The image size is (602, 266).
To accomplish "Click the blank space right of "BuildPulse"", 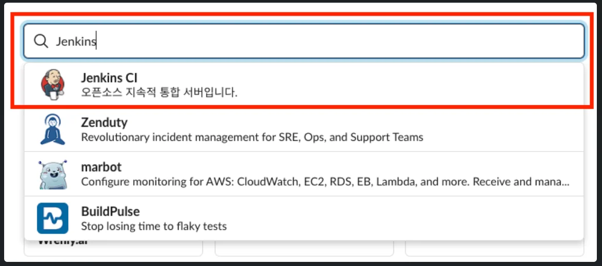I will pyautogui.click(x=361, y=212).
